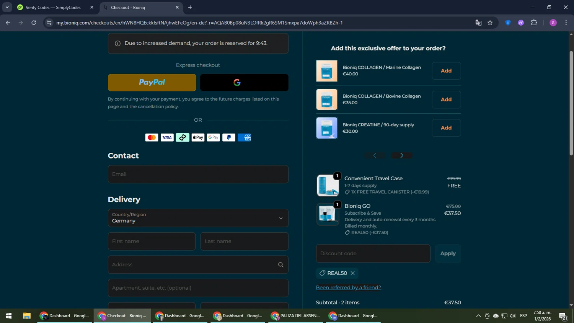The image size is (574, 323).
Task: Click the Apartment, suite optional field
Action: [x=198, y=288]
